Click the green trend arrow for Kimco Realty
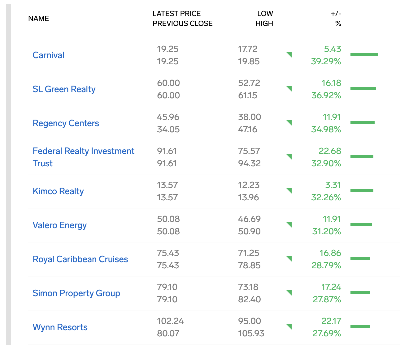This screenshot has width=400, height=345. point(289,190)
